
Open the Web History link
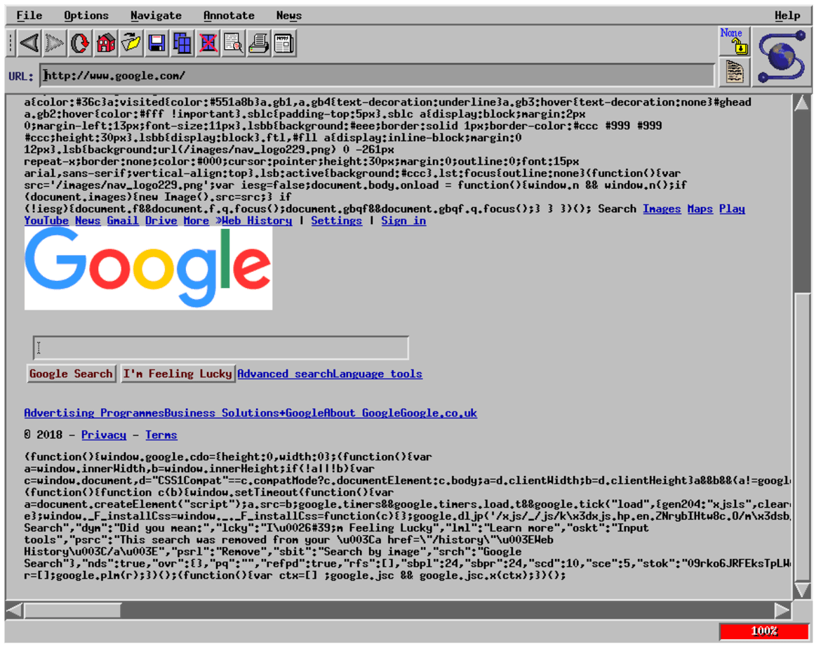[257, 221]
